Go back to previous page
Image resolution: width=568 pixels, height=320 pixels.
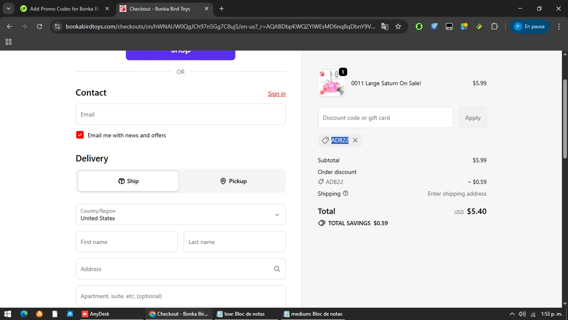[9, 26]
